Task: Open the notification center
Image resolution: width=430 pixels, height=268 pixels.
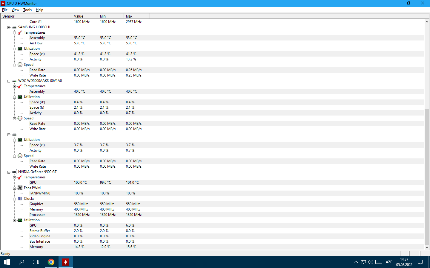Action: tap(420, 262)
